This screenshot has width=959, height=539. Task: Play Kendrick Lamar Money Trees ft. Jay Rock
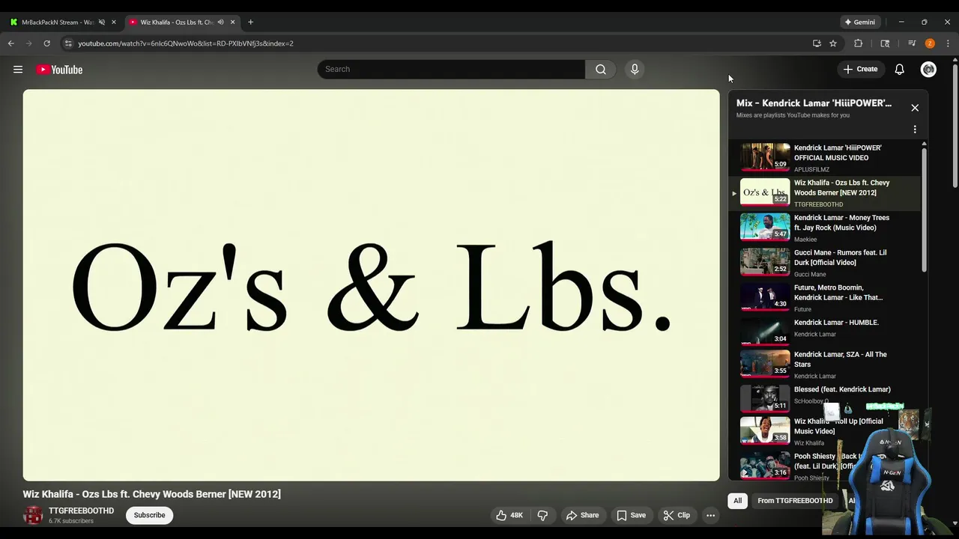tap(826, 227)
